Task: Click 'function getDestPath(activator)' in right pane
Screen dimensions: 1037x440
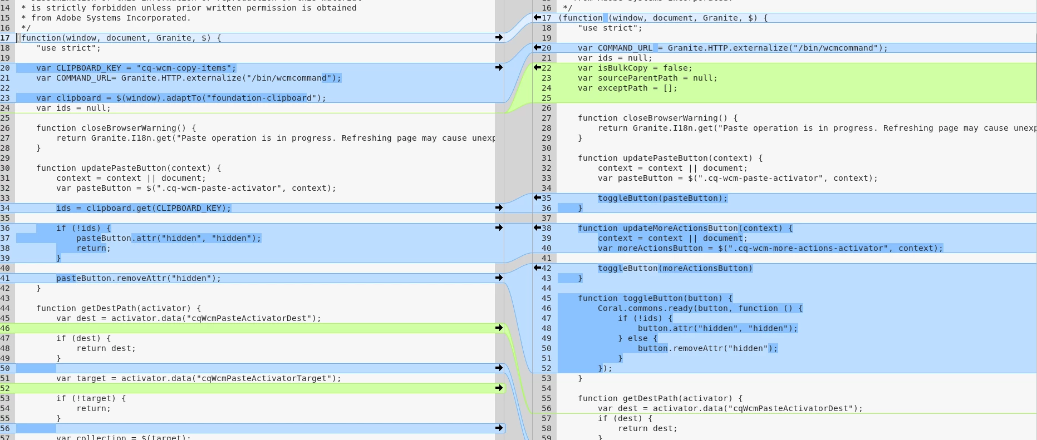Action: tap(660, 398)
